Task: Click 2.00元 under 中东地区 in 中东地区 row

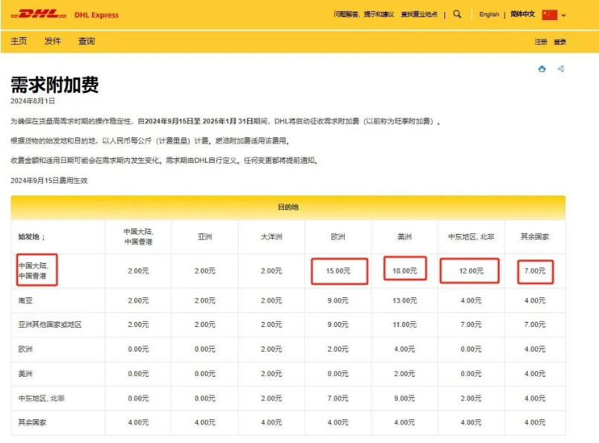Action: [x=471, y=398]
